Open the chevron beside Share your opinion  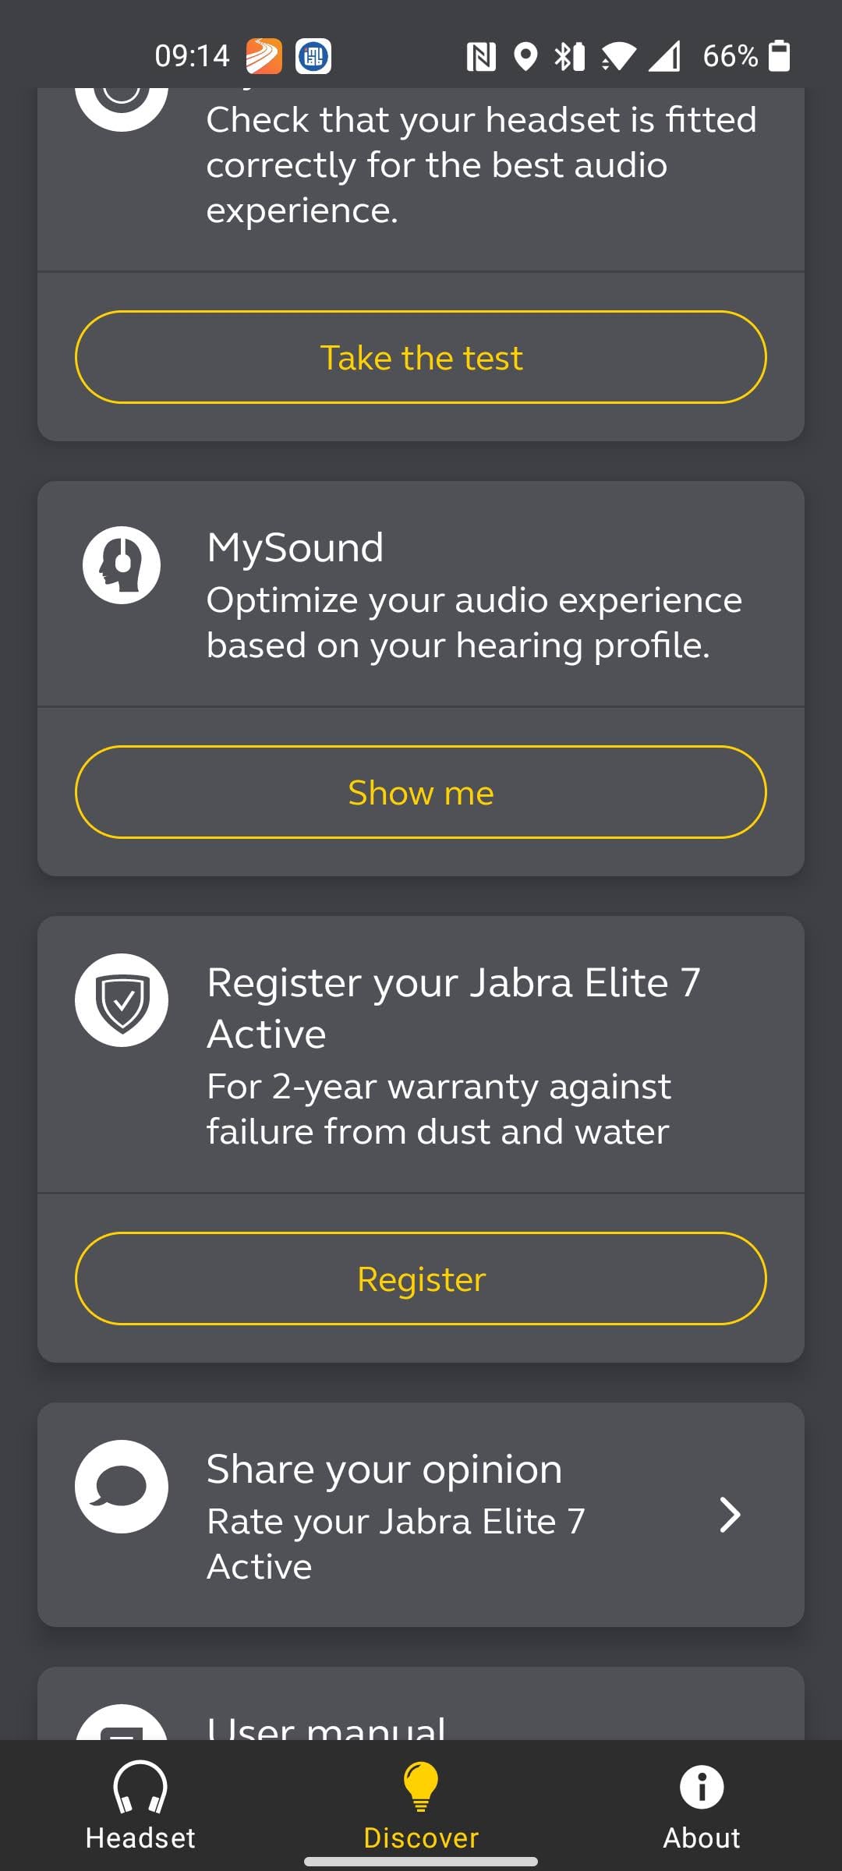click(730, 1515)
